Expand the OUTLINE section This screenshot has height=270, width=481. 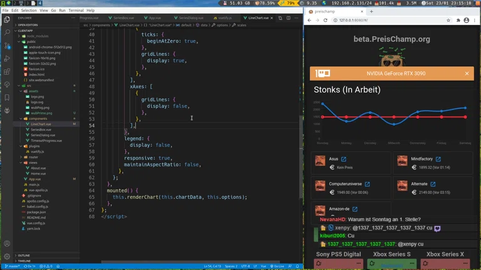(24, 255)
